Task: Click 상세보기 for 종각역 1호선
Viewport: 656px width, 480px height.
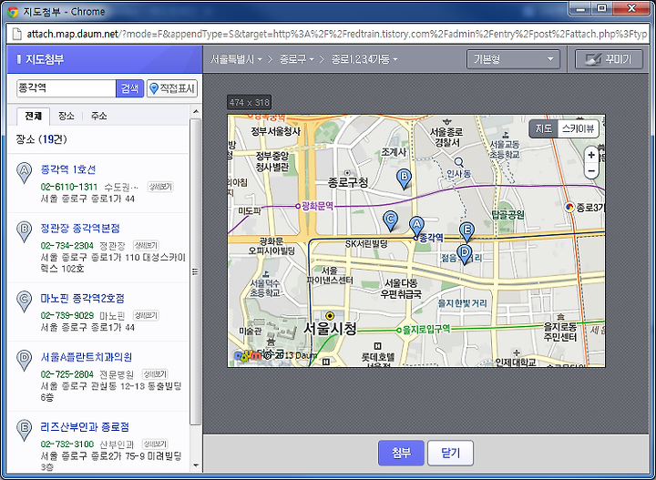Action: click(x=160, y=187)
